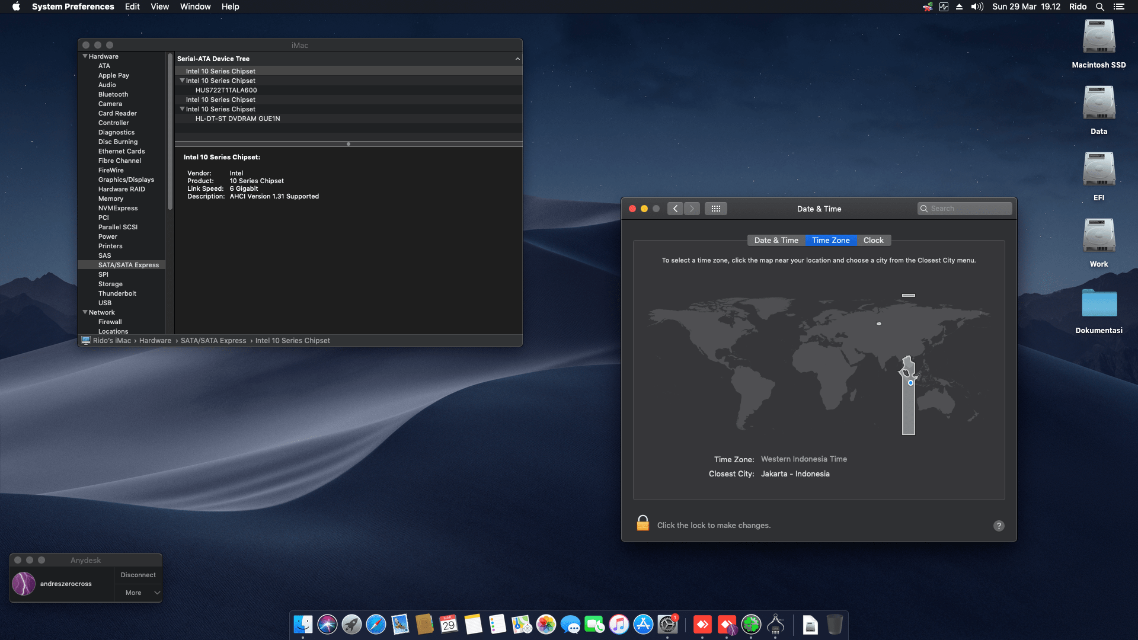Collapse the chipset row above HL-DT-ST DVDRAM
The height and width of the screenshot is (640, 1138).
(182, 109)
